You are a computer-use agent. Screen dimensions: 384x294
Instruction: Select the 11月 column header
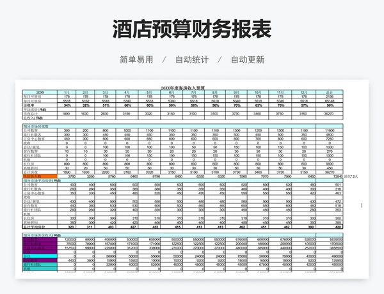tap(280, 93)
